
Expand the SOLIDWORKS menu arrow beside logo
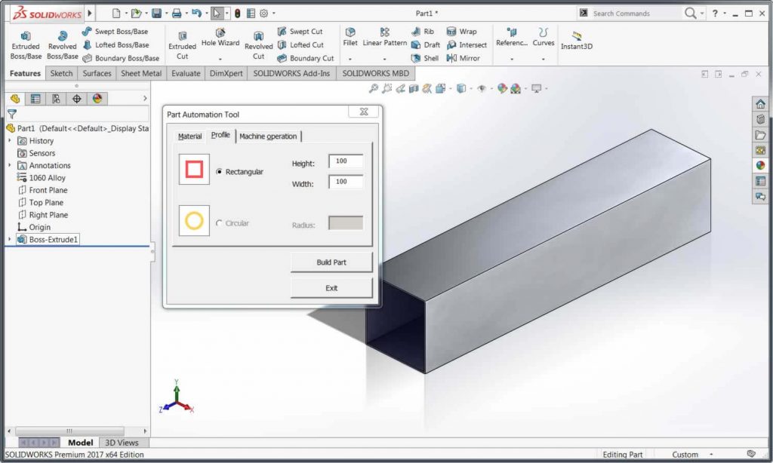click(x=90, y=14)
